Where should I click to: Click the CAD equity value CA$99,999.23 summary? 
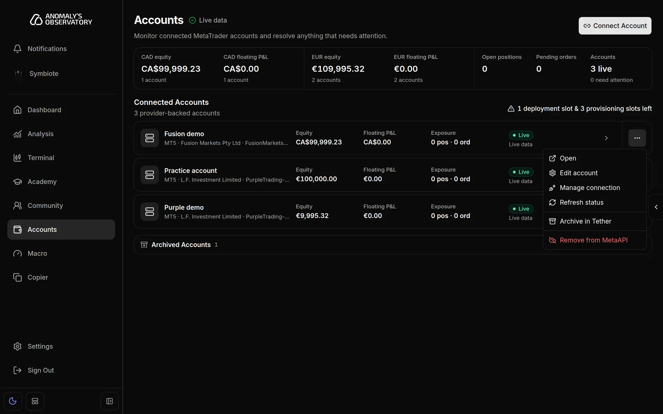click(171, 69)
